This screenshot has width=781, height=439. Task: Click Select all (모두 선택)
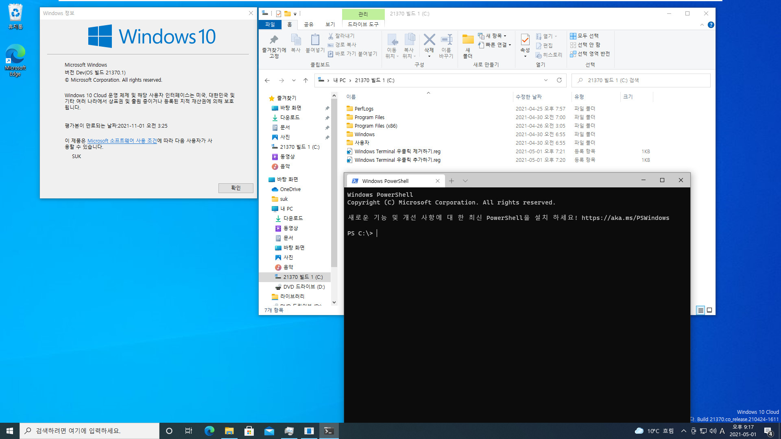pyautogui.click(x=584, y=36)
